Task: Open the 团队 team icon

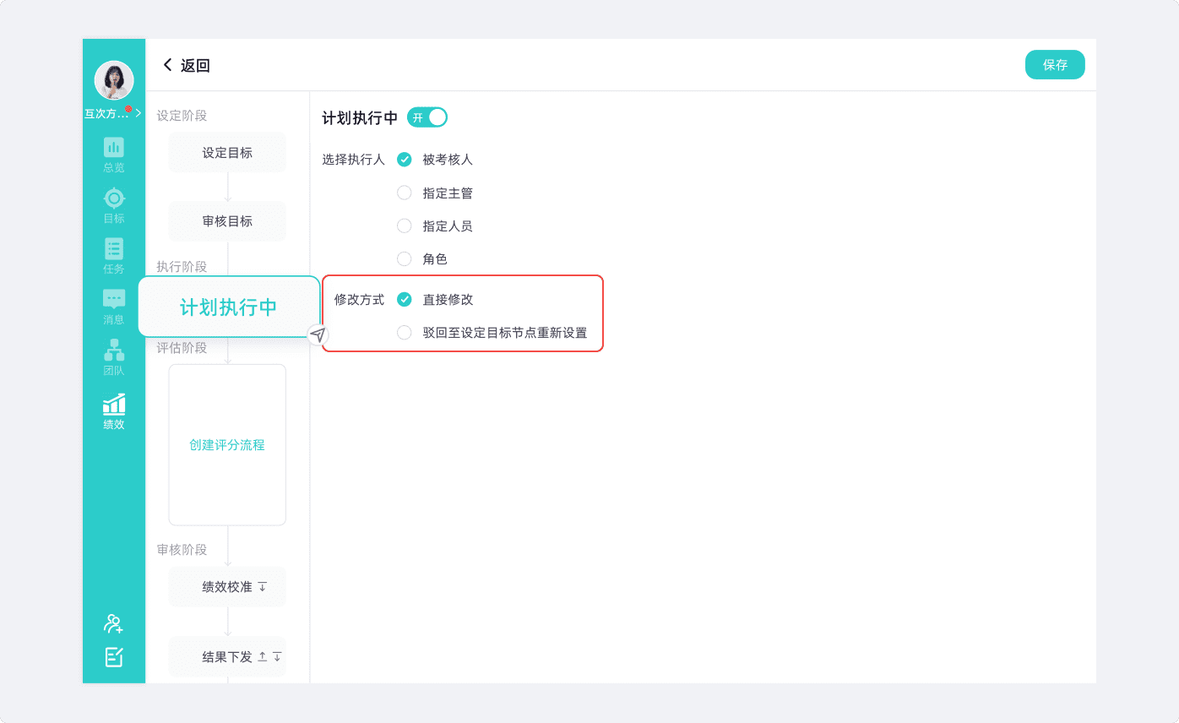Action: click(x=114, y=350)
